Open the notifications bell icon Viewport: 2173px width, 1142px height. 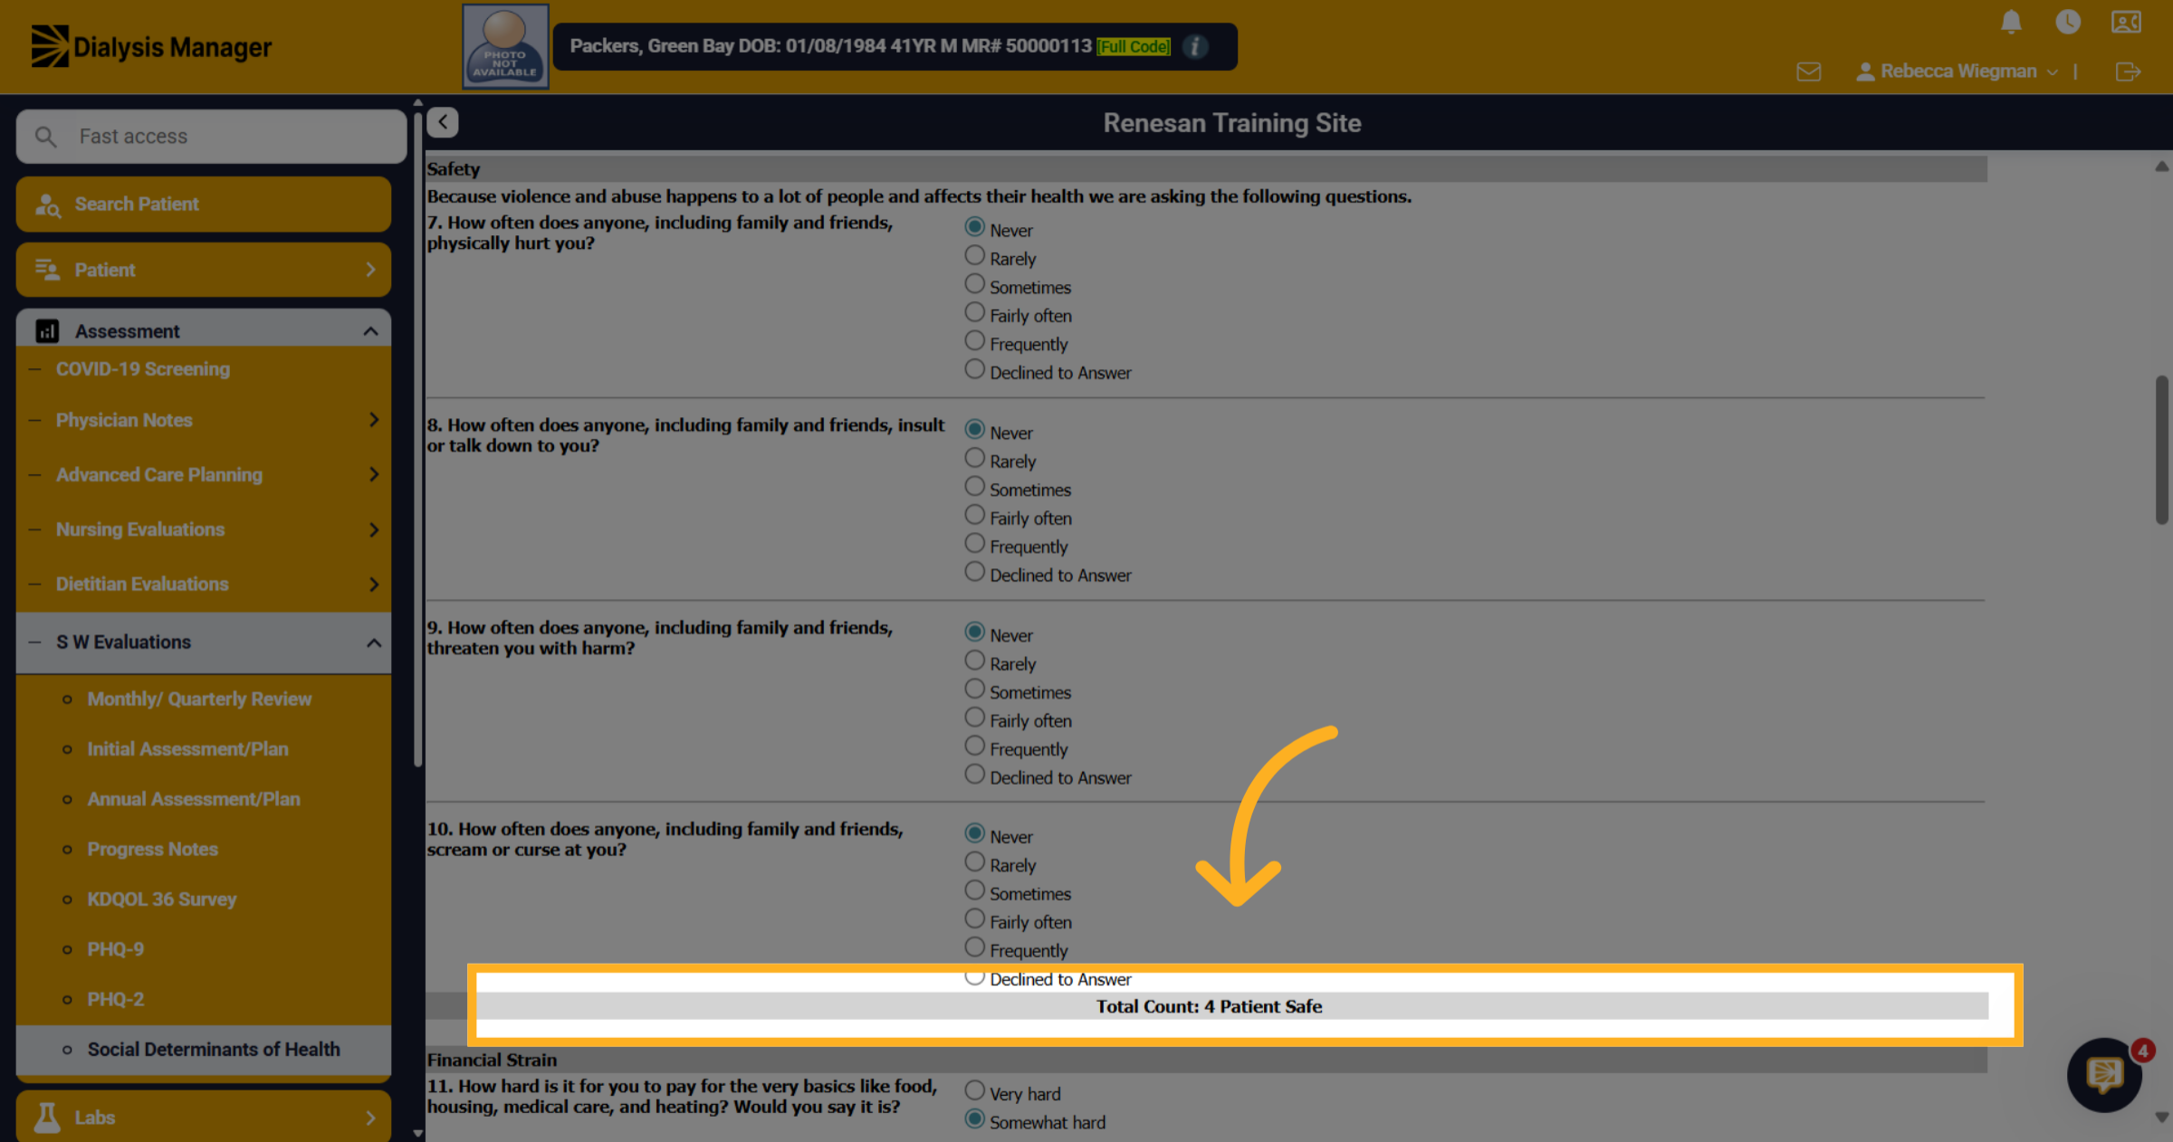point(2011,22)
